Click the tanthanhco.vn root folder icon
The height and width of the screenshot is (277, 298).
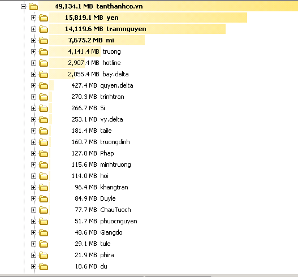[33, 7]
